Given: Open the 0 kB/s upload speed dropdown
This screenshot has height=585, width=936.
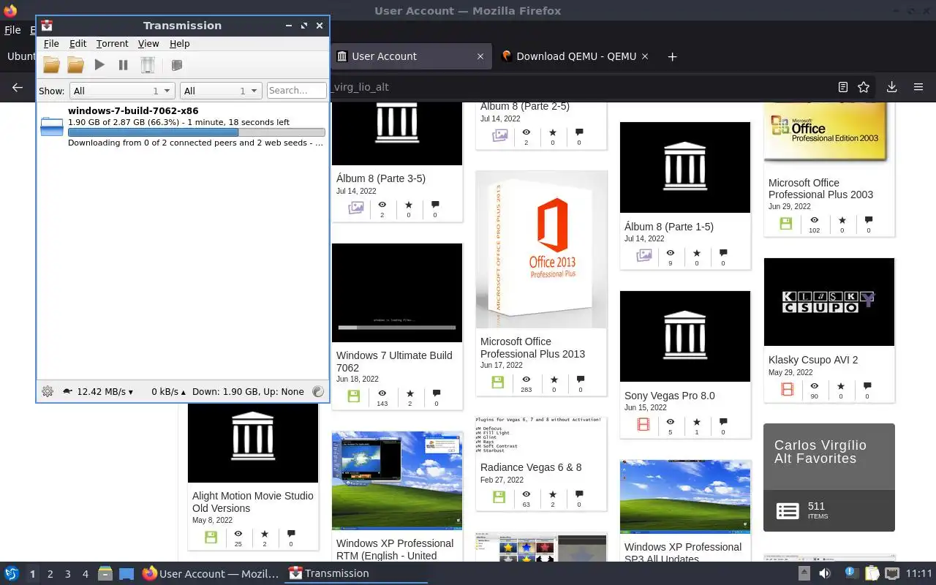Looking at the screenshot, I should click(x=168, y=391).
